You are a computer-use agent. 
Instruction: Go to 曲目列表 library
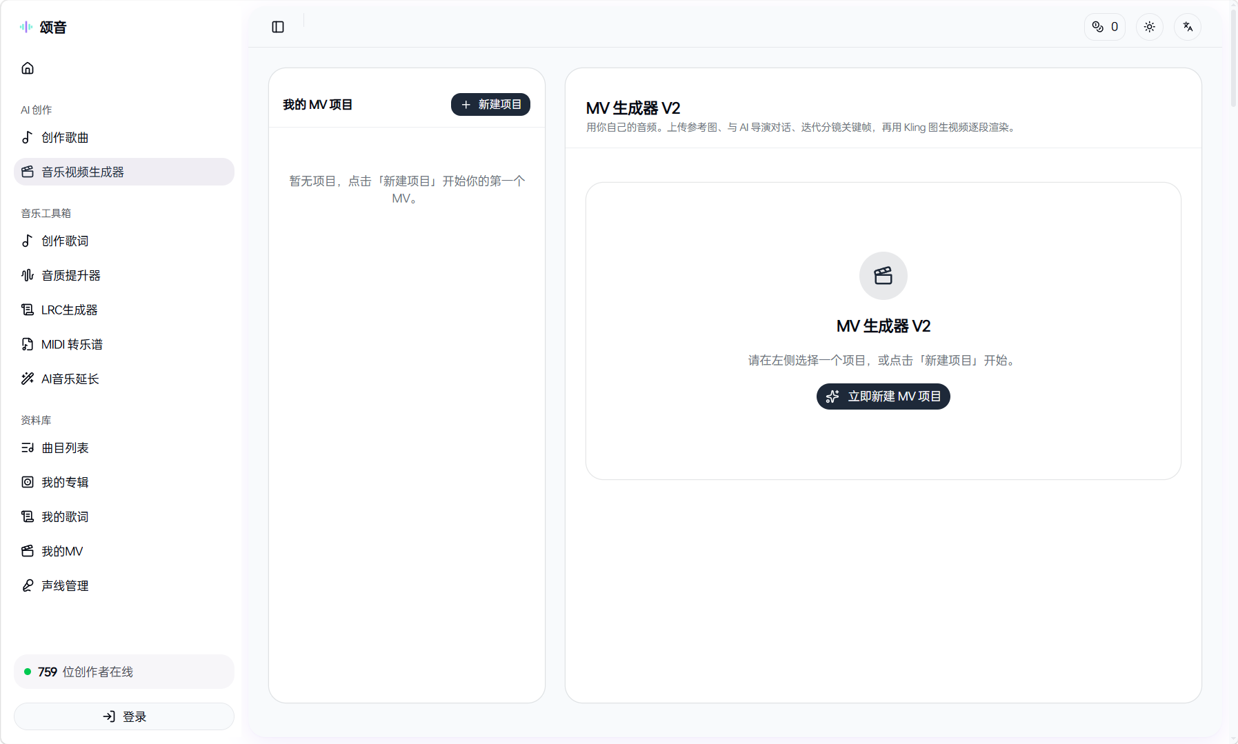pos(124,448)
